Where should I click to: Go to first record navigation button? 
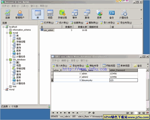tap(53, 113)
